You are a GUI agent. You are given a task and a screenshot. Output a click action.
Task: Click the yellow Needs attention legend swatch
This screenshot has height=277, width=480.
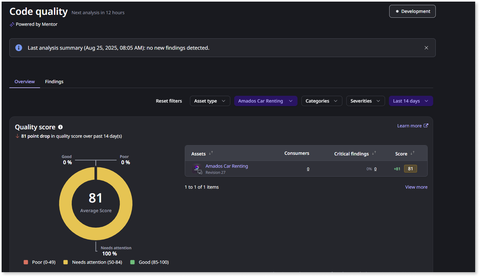(x=66, y=262)
